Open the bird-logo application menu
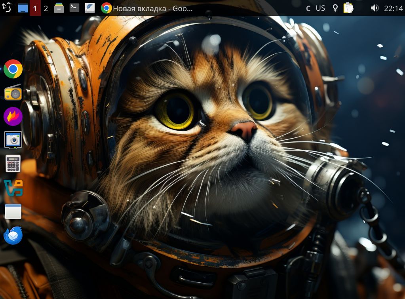The height and width of the screenshot is (299, 405). [8, 8]
